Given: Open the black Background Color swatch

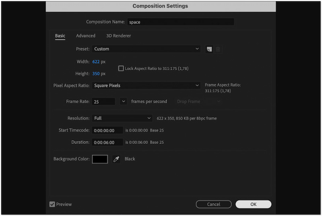Looking at the screenshot, I should 100,159.
